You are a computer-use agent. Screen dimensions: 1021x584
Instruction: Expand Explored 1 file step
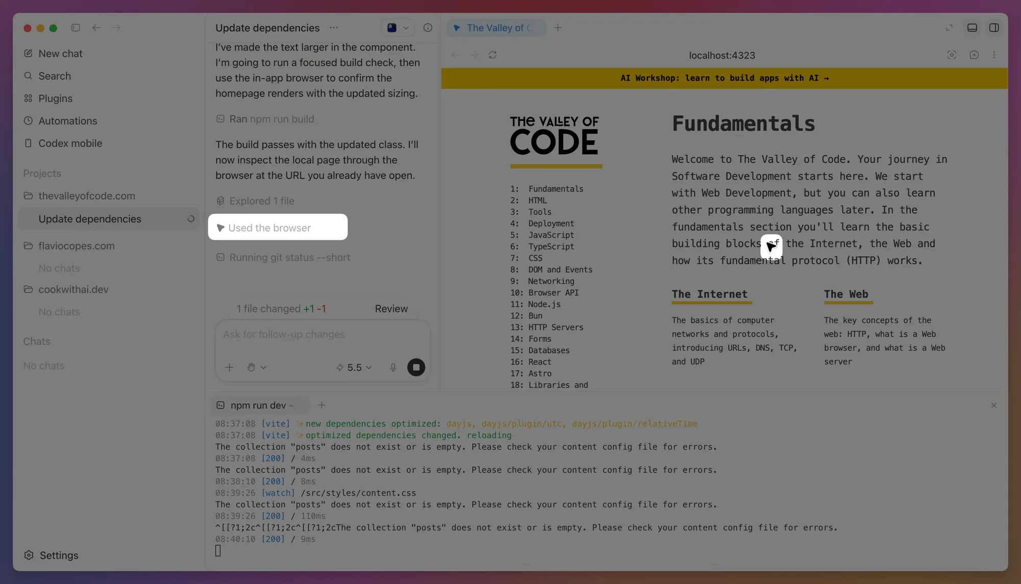[255, 201]
